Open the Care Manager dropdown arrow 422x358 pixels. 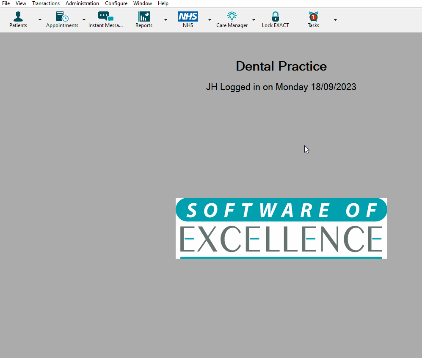pyautogui.click(x=254, y=20)
